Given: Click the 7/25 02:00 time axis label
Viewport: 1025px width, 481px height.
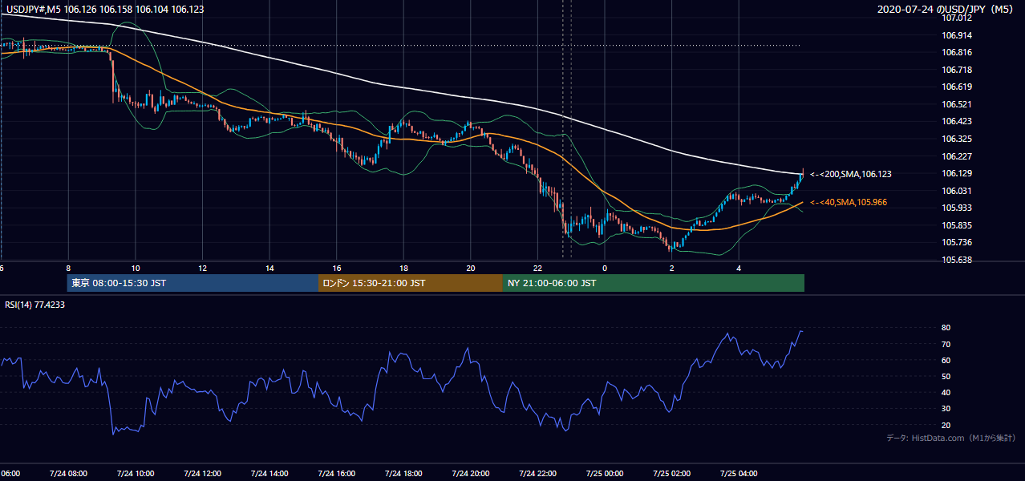Looking at the screenshot, I should (x=672, y=474).
